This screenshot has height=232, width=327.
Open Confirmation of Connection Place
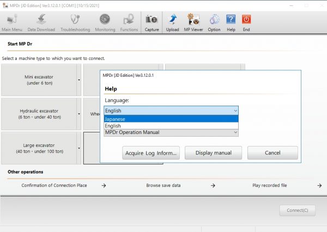point(54,185)
